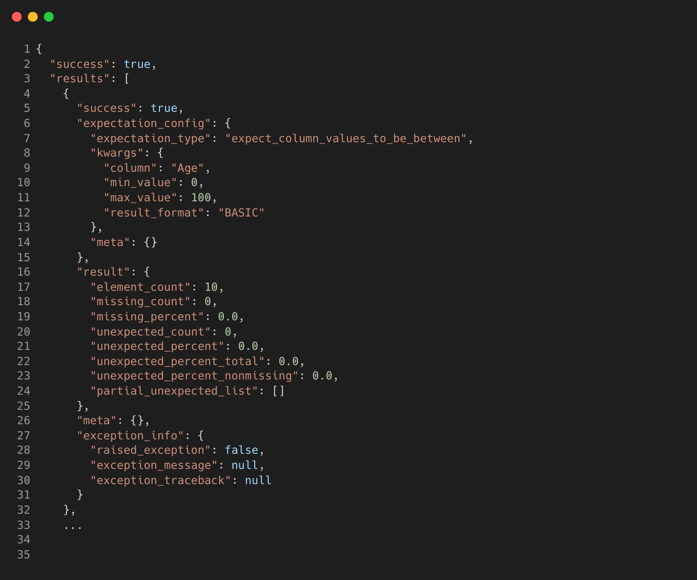Click the "unexpected_percent_nonmissing" key
Image resolution: width=697 pixels, height=580 pixels.
click(194, 376)
